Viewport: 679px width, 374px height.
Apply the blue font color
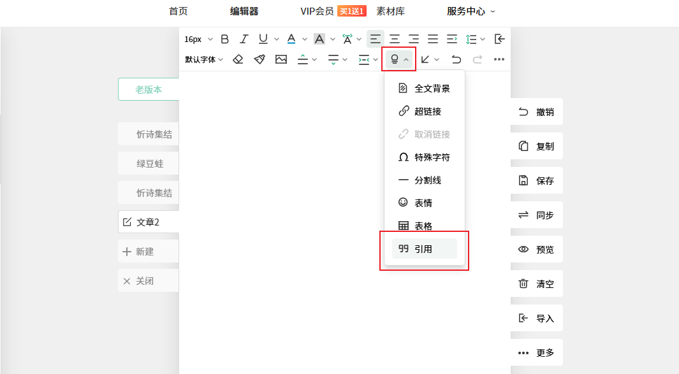pyautogui.click(x=291, y=40)
